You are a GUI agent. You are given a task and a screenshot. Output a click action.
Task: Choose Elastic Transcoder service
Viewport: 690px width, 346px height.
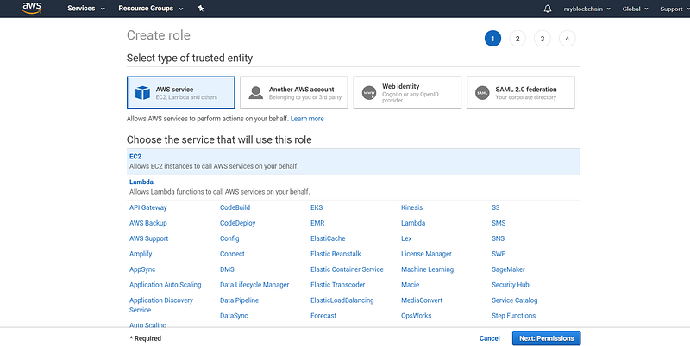click(337, 285)
